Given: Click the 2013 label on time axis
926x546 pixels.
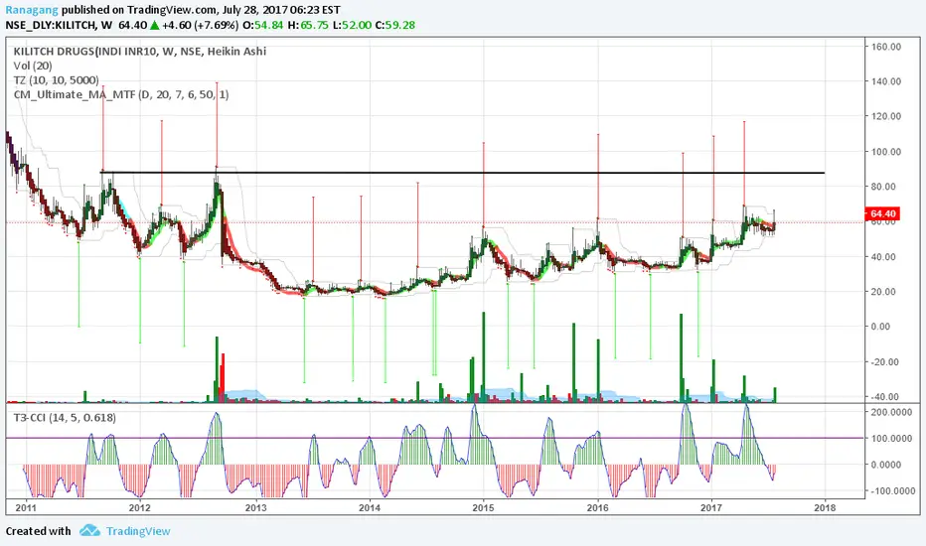Looking at the screenshot, I should 255,507.
